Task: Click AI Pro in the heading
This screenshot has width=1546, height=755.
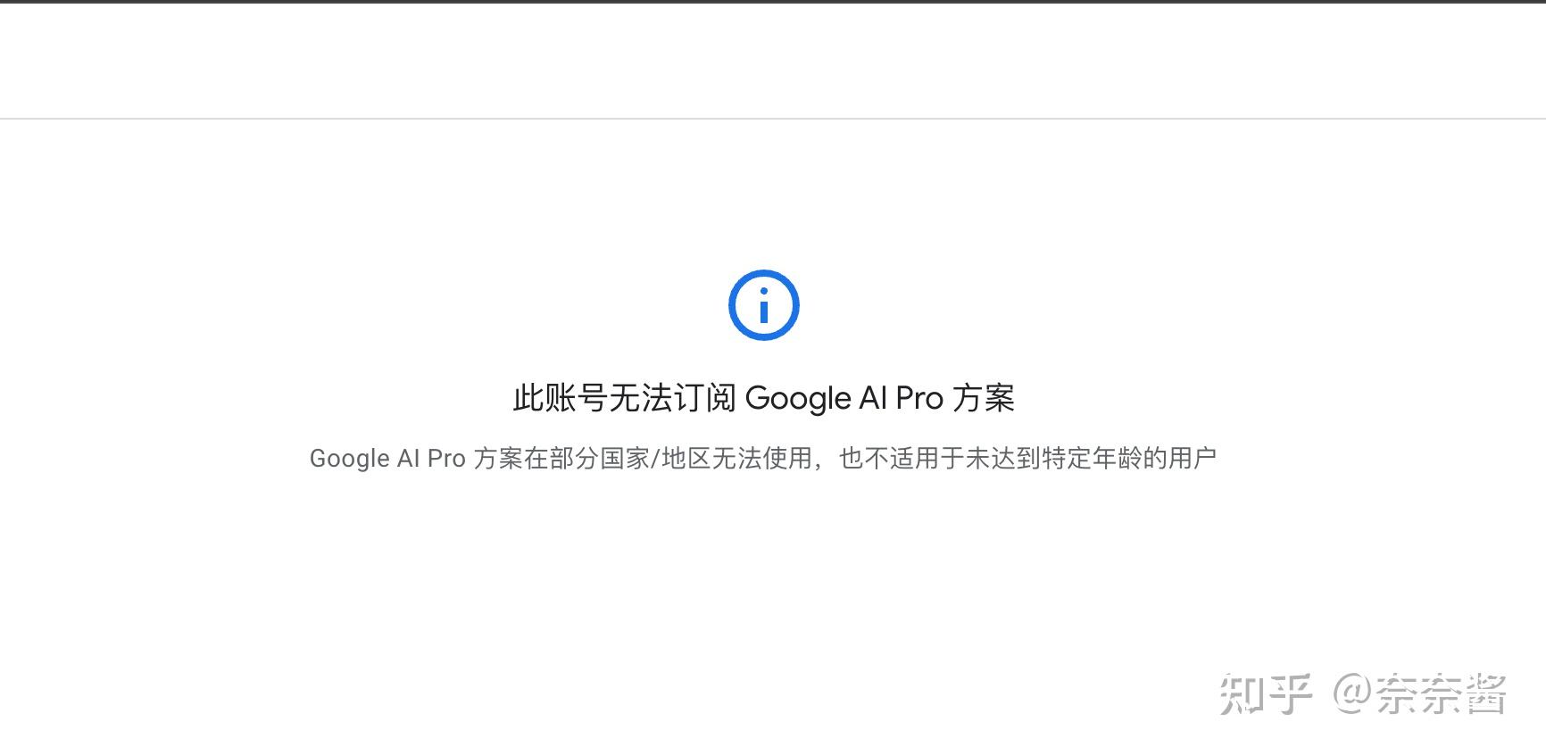Action: tap(902, 398)
